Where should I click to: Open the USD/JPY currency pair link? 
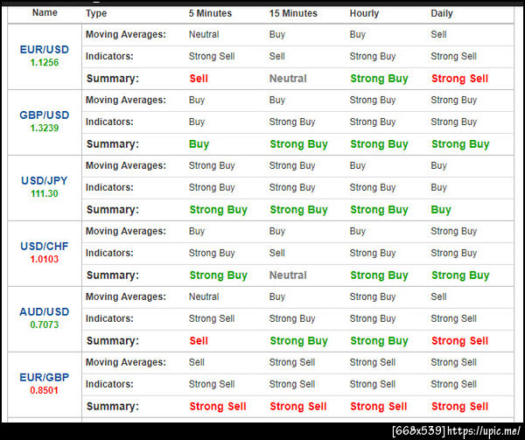coord(45,181)
